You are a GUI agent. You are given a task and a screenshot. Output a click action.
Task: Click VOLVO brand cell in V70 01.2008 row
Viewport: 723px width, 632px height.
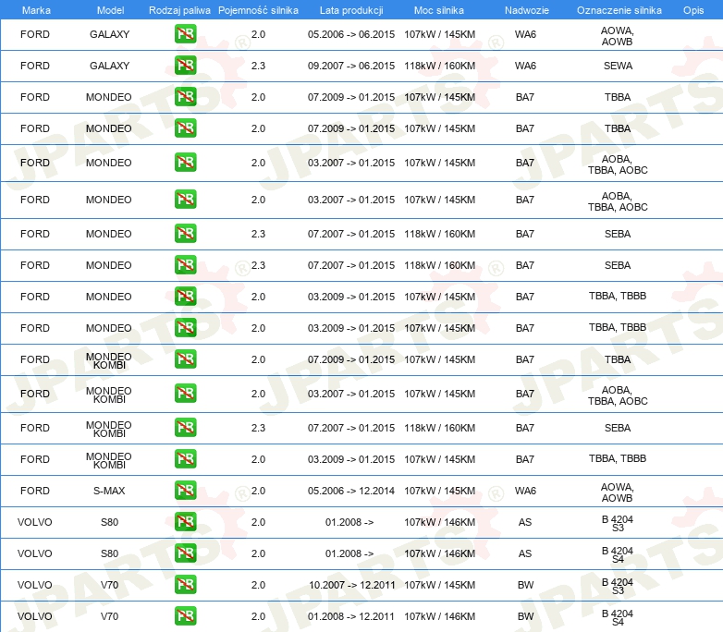[34, 616]
